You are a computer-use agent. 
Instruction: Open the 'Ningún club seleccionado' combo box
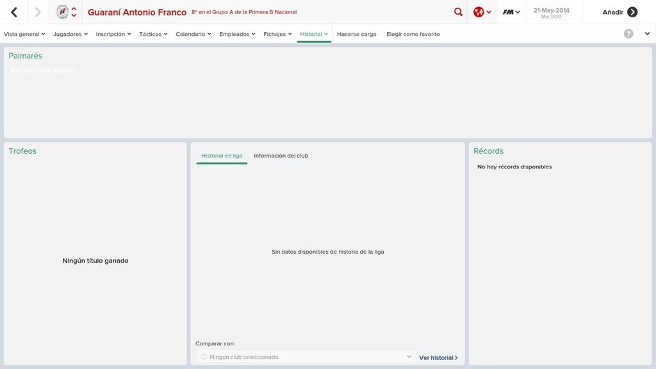306,357
